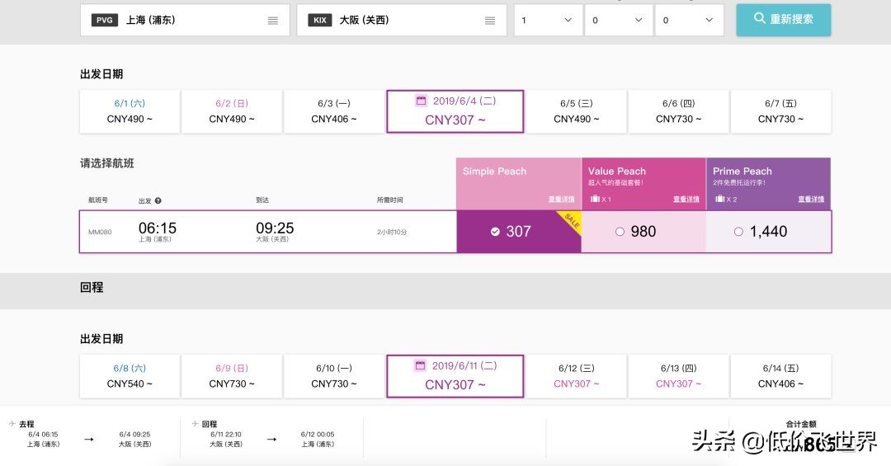This screenshot has width=891, height=466.
Task: Open the middle passenger count dropdown
Action: [x=617, y=21]
